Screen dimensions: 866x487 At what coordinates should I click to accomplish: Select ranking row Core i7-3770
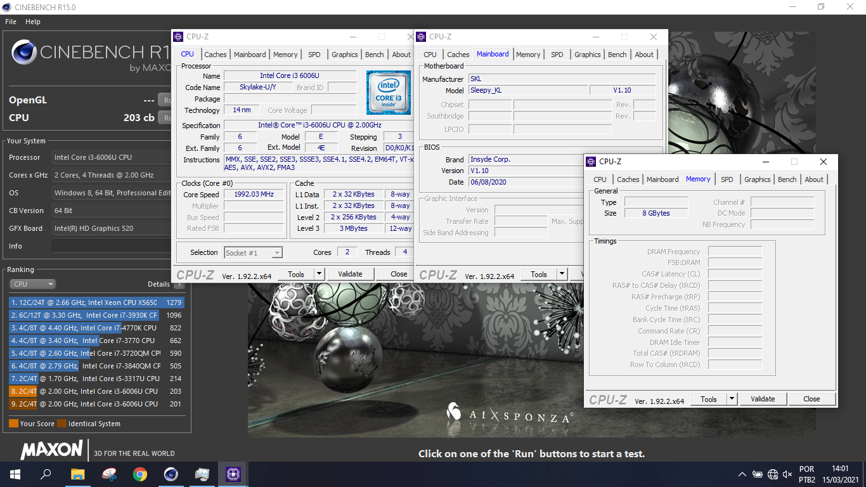96,341
